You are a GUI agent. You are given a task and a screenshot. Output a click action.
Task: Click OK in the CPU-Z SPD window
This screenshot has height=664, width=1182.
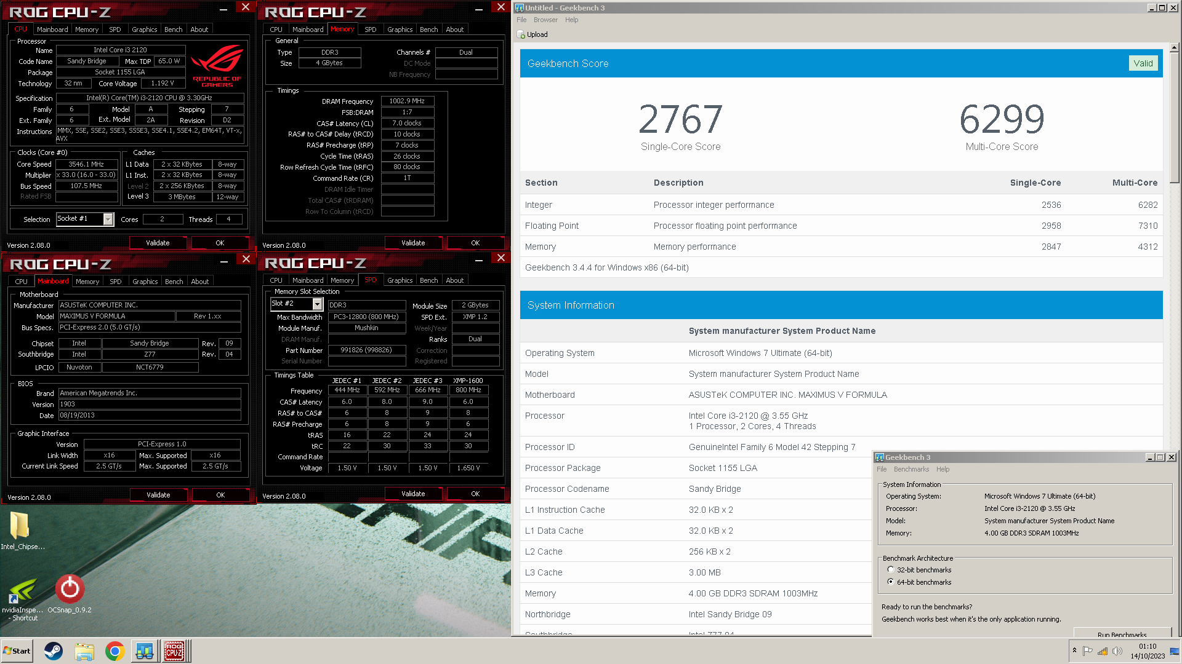click(475, 494)
